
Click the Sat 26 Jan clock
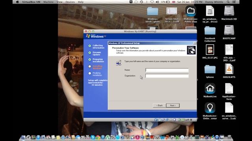tap(190, 2)
